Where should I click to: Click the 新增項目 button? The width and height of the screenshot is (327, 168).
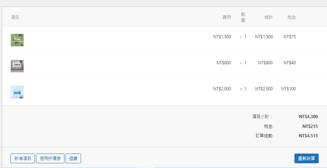(23, 158)
